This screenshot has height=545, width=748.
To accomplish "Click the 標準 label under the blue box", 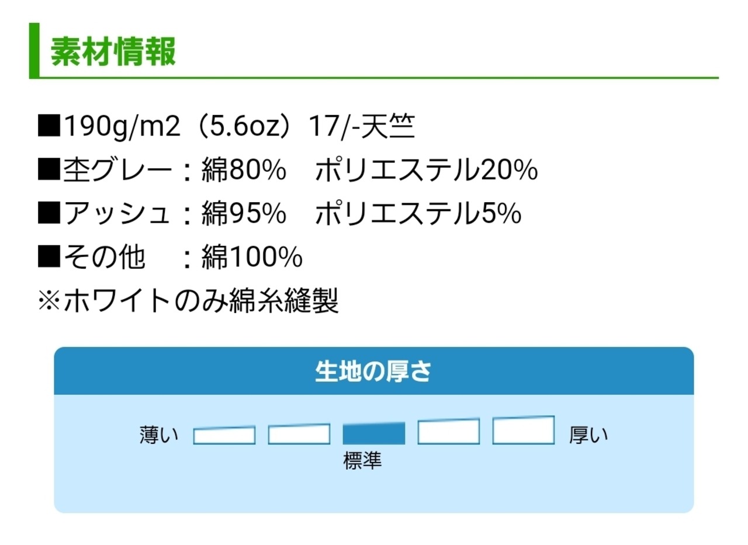I will click(362, 461).
